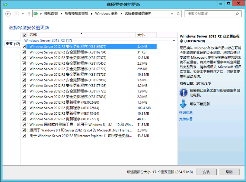The image size is (246, 182).
Task: Uncheck the KB3170455 update checkbox
Action: [24, 63]
